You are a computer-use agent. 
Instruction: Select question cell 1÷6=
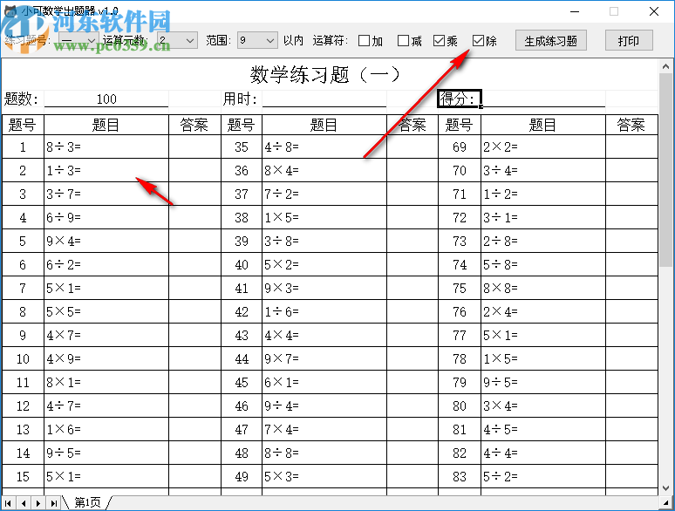tap(324, 311)
